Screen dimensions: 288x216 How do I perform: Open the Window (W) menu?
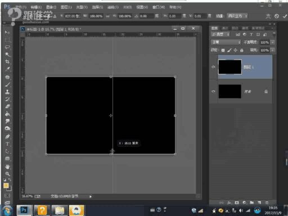(x=159, y=7)
